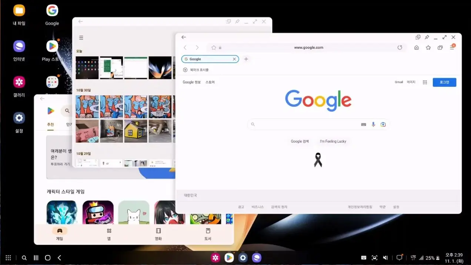Open the 광고 footer link
The image size is (471, 265).
[x=241, y=207]
